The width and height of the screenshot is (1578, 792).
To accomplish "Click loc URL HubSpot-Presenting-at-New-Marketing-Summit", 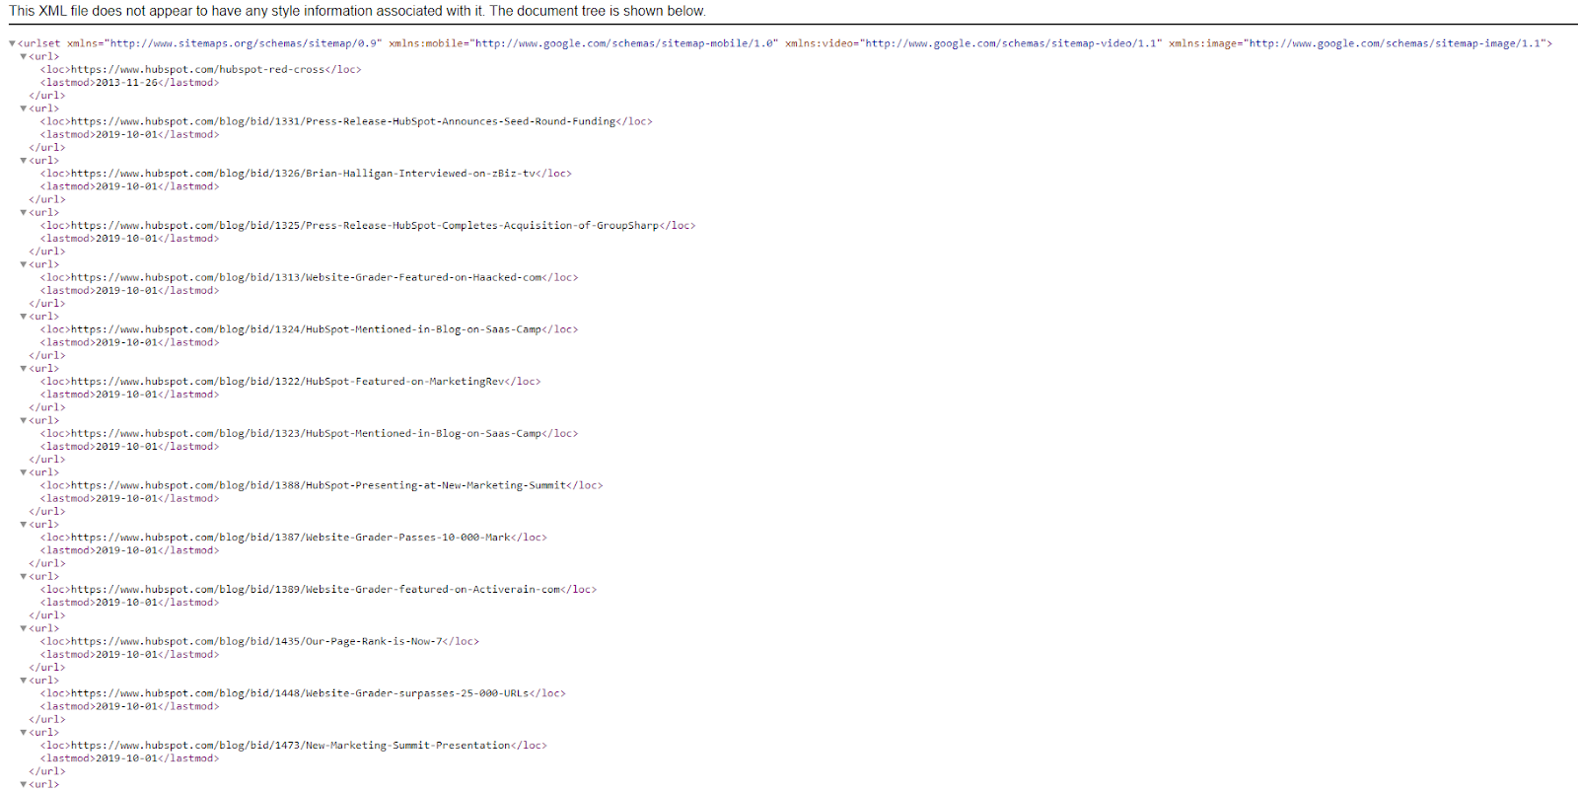I will tap(319, 485).
